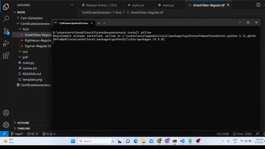Viewport: 265px width, 149px height.
Task: Click the Windows Start button
Action: tap(73, 141)
